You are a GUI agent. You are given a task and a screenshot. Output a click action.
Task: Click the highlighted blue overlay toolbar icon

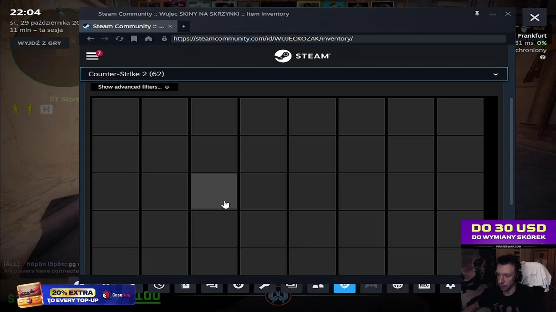pos(344,287)
